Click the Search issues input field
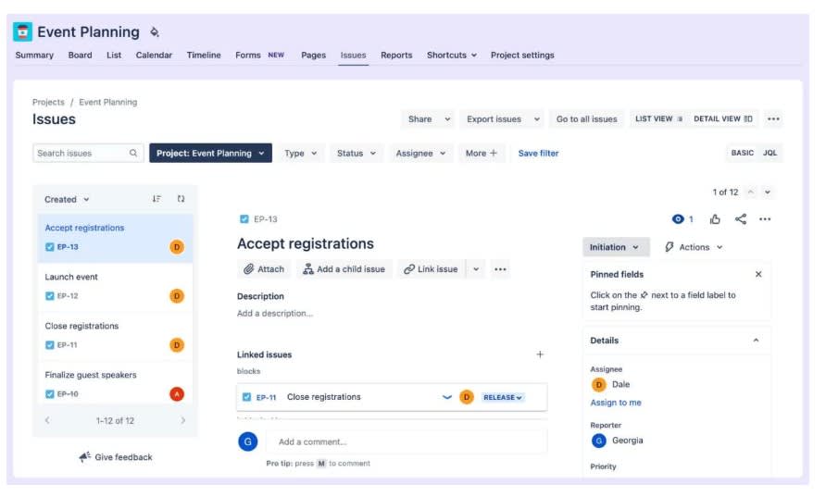Viewport: 826px width, 497px height. tap(88, 154)
